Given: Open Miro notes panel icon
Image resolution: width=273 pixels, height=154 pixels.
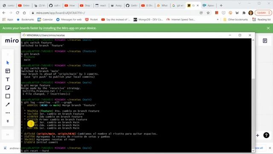Looking at the screenshot, I should pyautogui.click(x=265, y=41).
